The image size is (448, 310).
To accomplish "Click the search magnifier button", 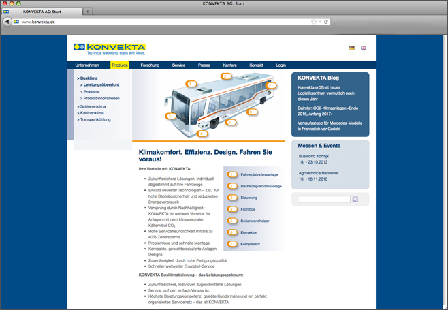I will (355, 200).
